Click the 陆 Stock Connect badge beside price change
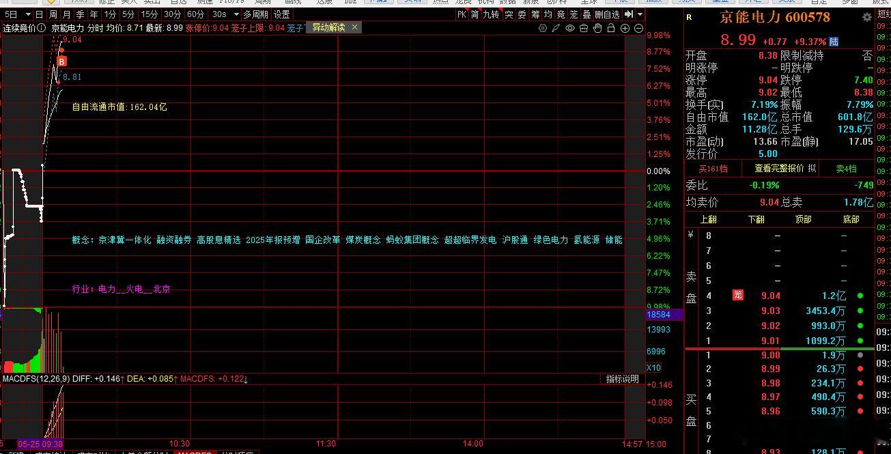The width and height of the screenshot is (891, 454). tap(834, 42)
